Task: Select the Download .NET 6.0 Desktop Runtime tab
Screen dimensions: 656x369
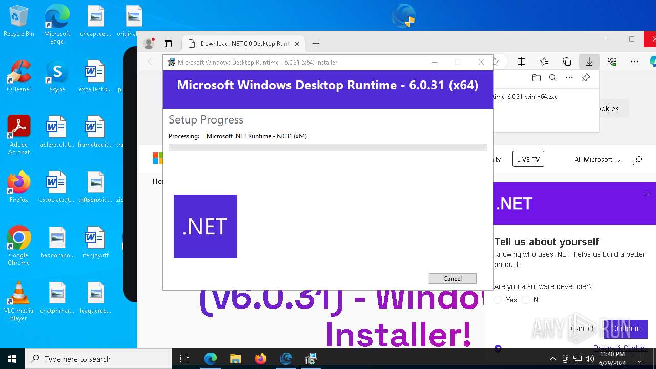Action: tap(243, 44)
